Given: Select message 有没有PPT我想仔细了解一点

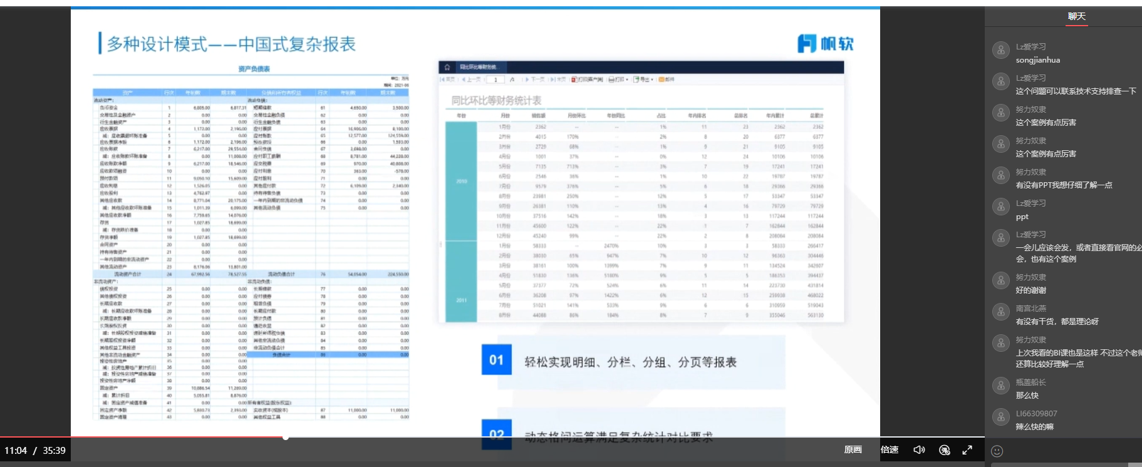Looking at the screenshot, I should tap(1064, 185).
